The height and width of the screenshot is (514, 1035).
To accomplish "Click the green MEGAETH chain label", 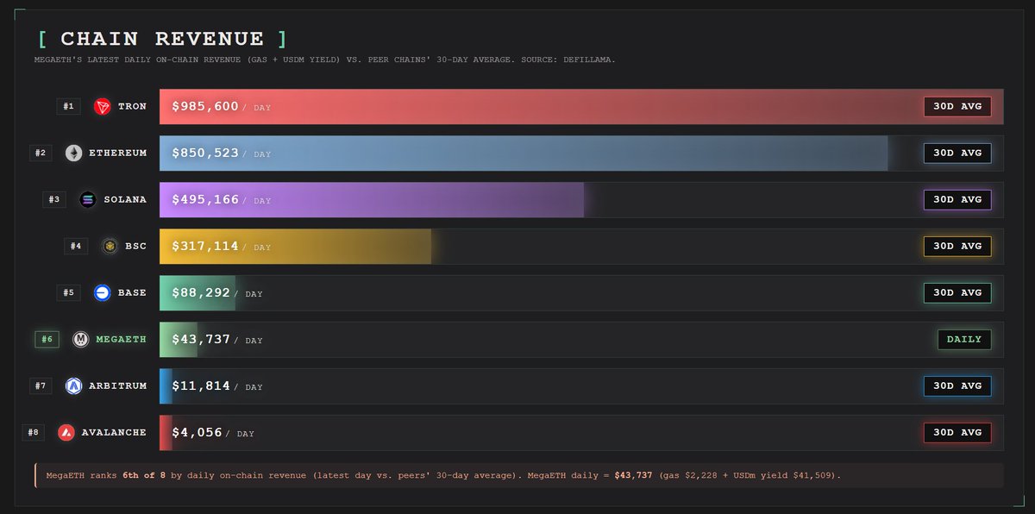I will coord(122,340).
